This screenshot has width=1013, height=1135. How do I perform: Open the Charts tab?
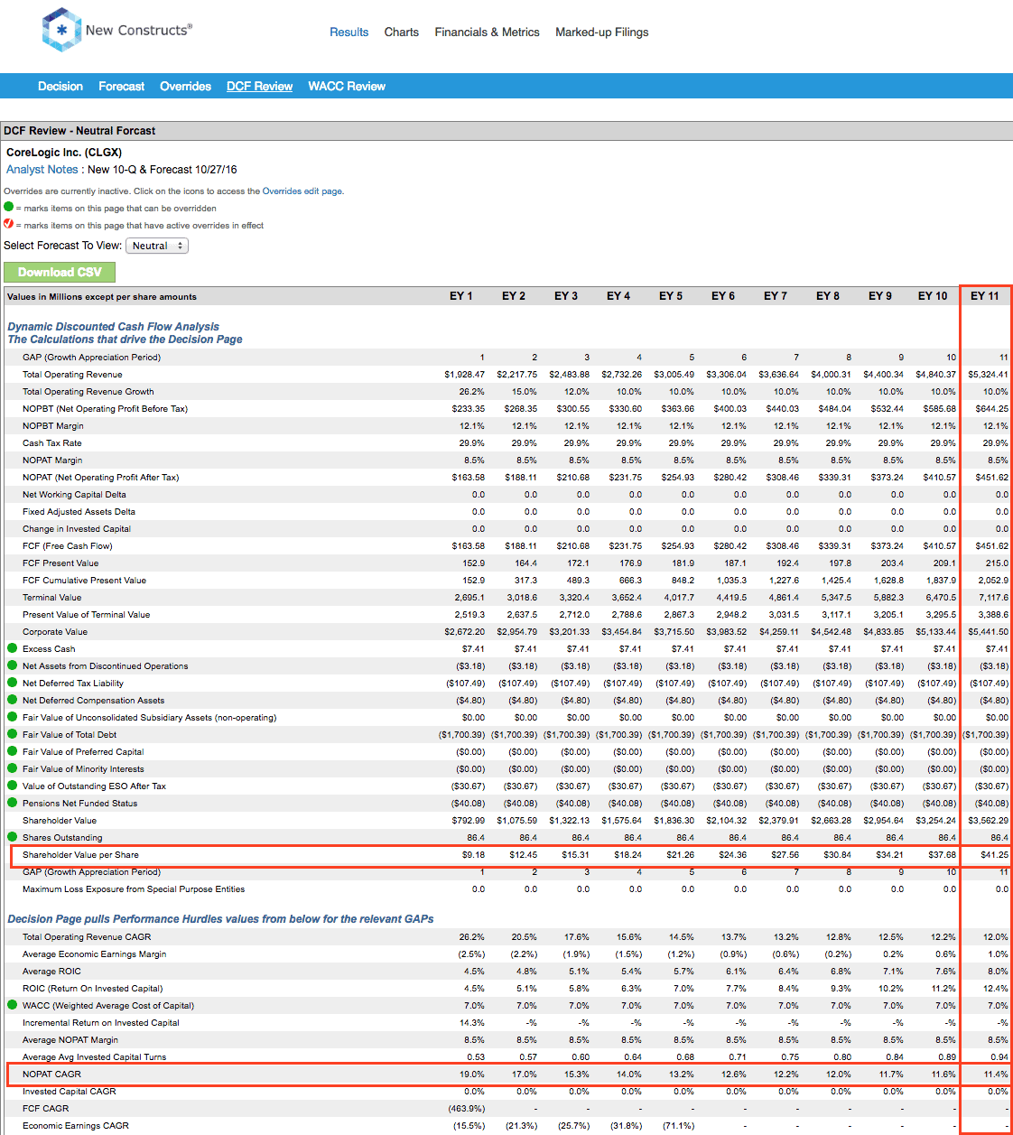pyautogui.click(x=402, y=32)
